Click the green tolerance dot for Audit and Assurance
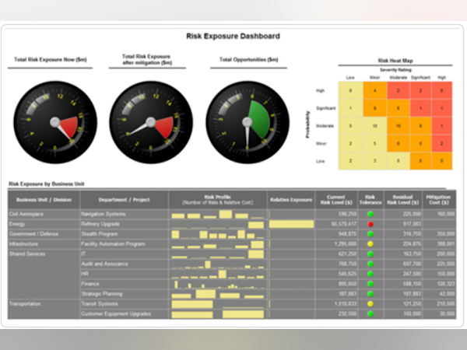The height and width of the screenshot is (350, 467). coord(370,264)
